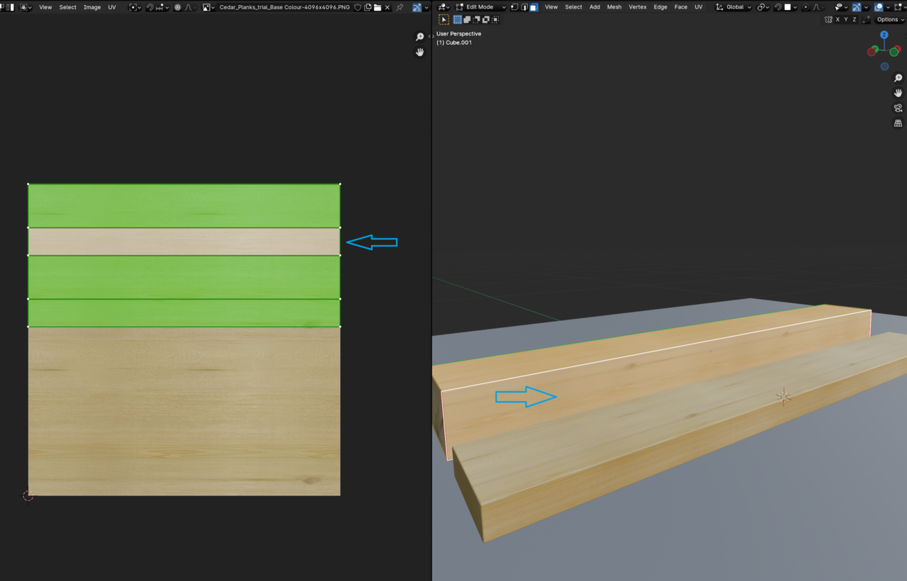The width and height of the screenshot is (907, 581).
Task: Toggle snapping magnet in the 3D viewport
Action: point(778,7)
